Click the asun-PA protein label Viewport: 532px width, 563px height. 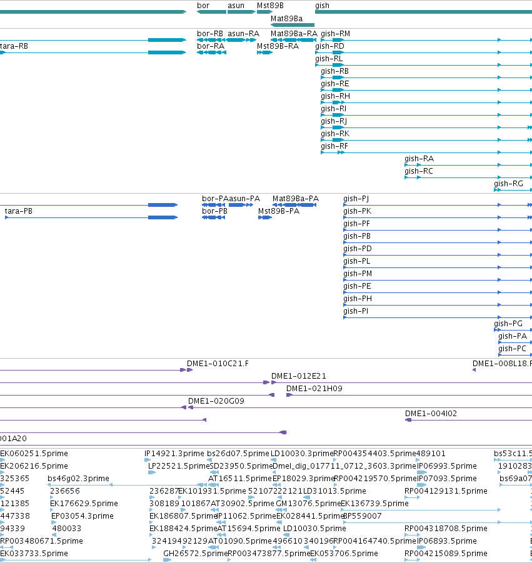[244, 199]
